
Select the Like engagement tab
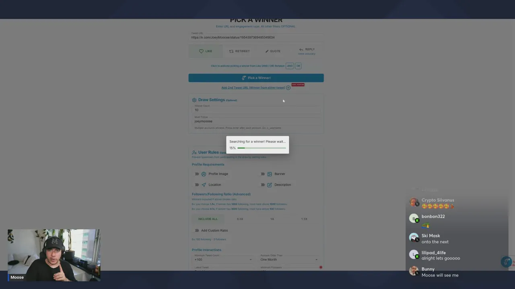tap(206, 51)
